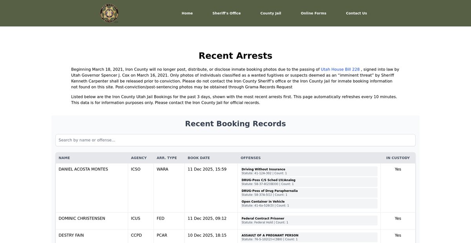This screenshot has height=243, width=471.
Task: Open the Home menu item
Action: [187, 13]
